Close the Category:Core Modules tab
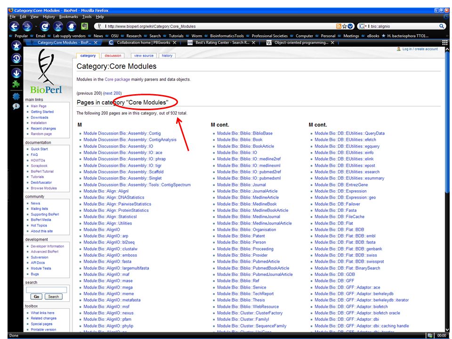 click(96, 43)
